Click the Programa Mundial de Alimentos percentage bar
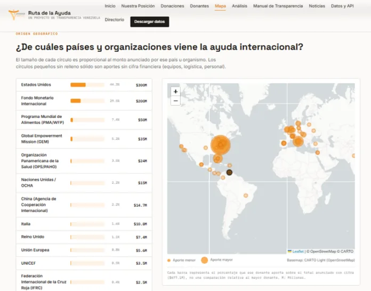 [87, 120]
